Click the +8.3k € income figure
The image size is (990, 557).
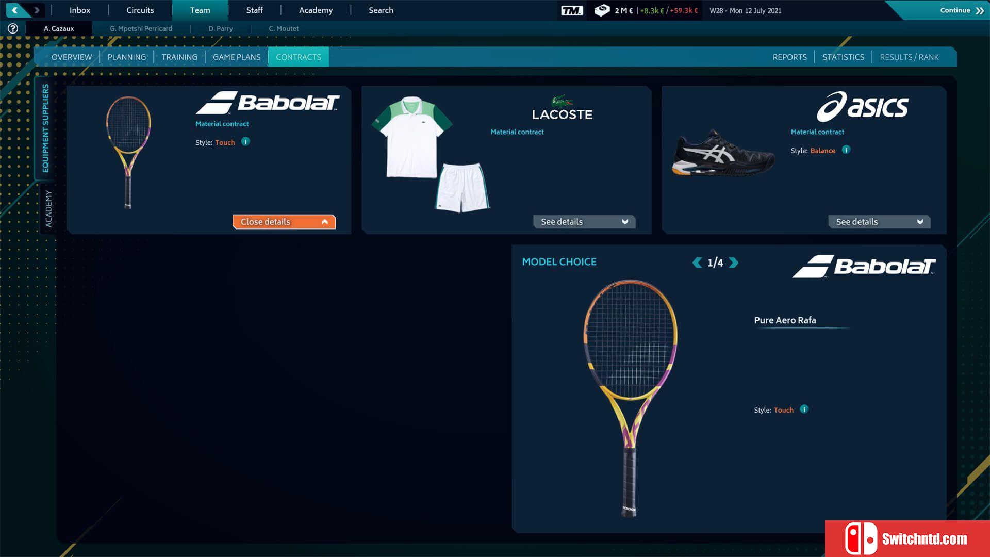coord(652,10)
